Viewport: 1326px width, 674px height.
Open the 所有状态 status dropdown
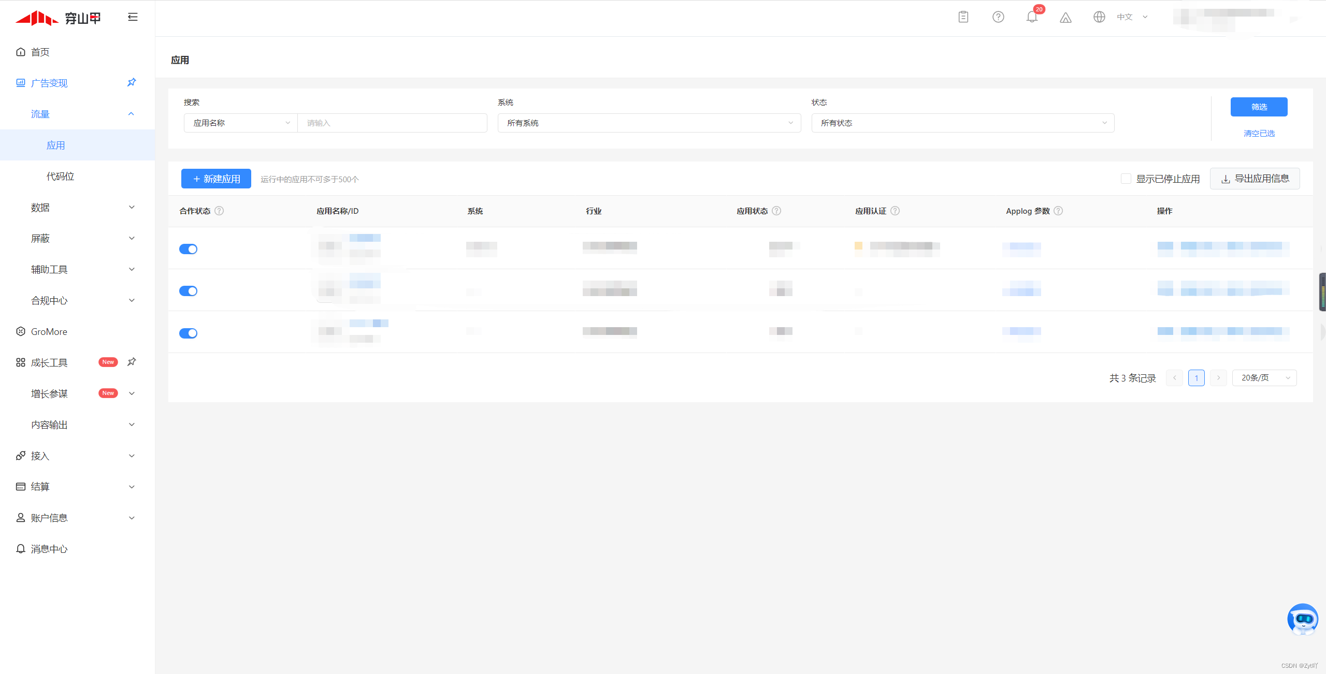[962, 123]
